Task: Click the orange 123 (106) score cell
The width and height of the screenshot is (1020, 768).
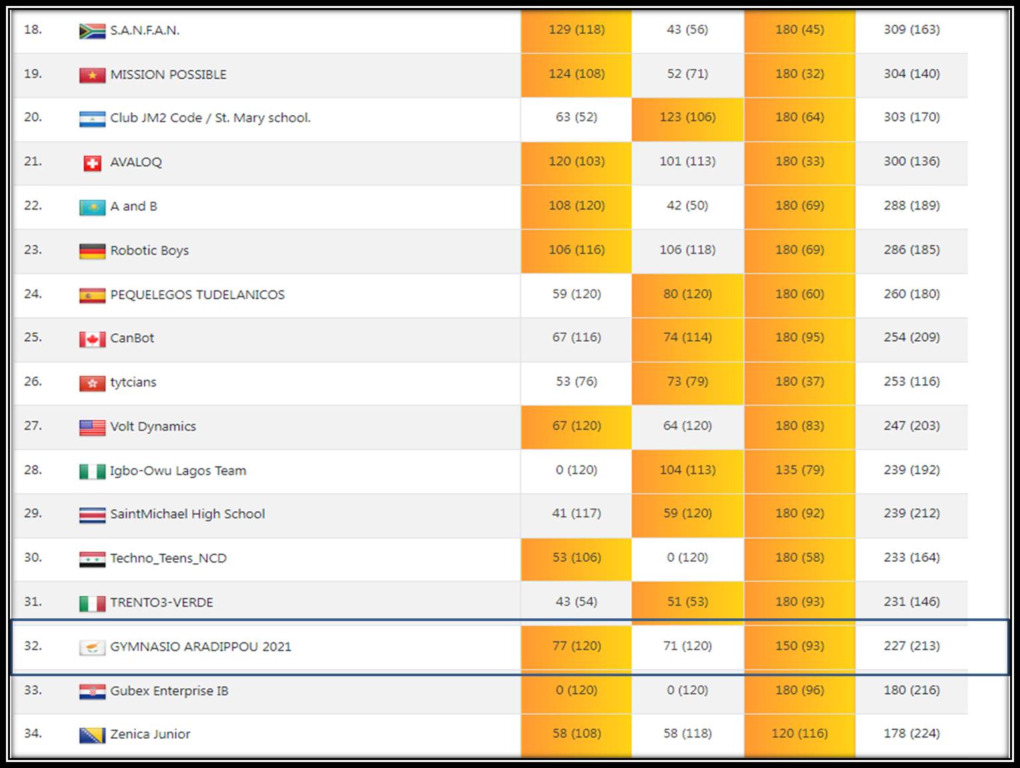Action: click(x=687, y=117)
